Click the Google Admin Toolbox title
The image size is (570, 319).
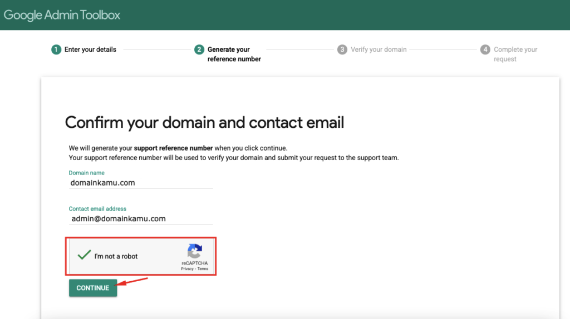click(x=62, y=15)
